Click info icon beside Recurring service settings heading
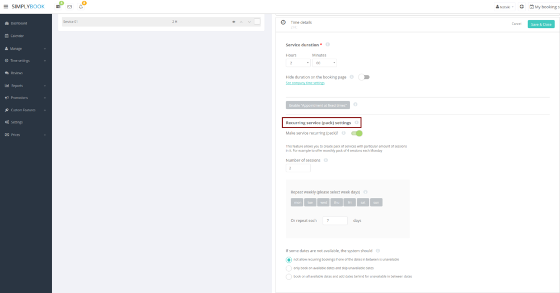The image size is (560, 293). (x=357, y=122)
